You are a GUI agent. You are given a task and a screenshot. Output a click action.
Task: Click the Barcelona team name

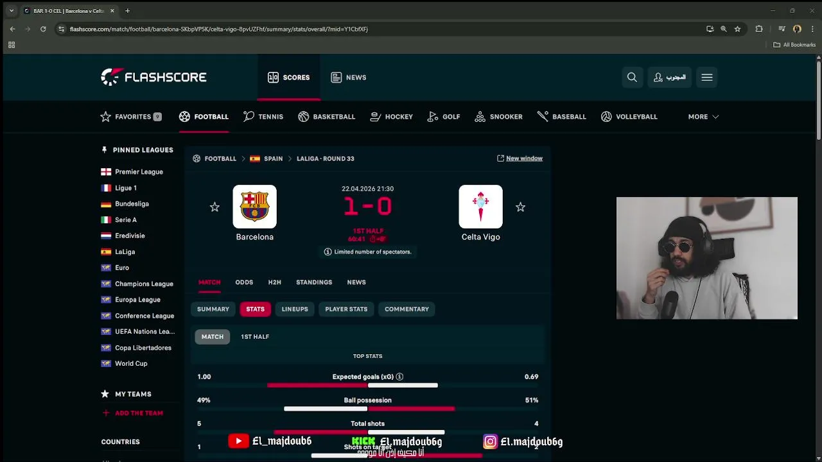pos(254,237)
